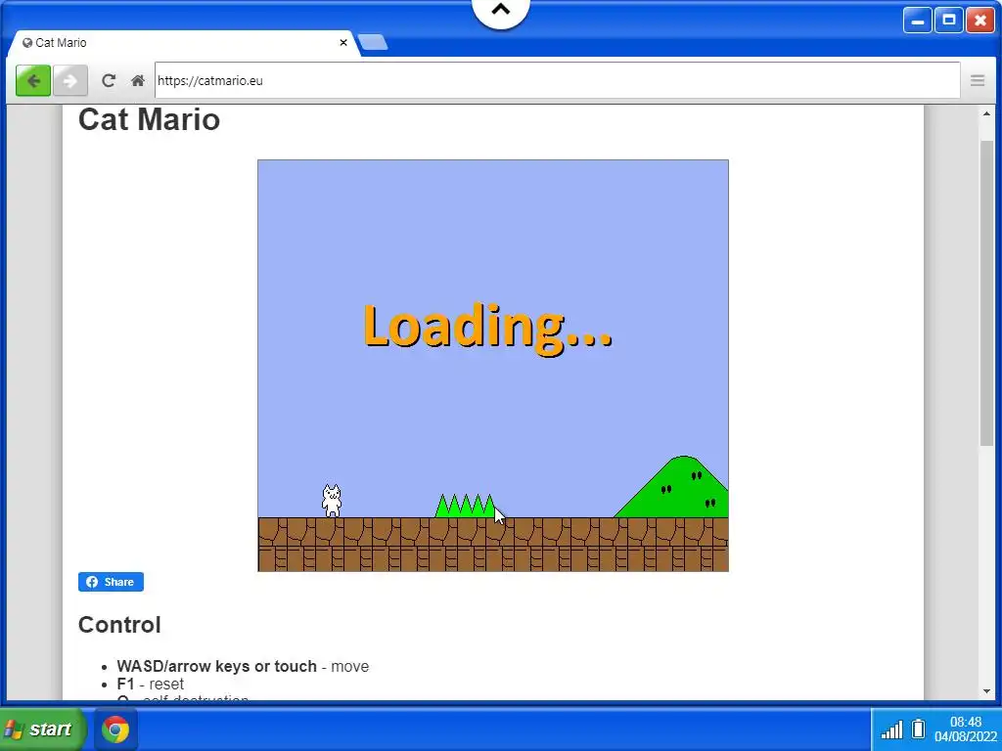The width and height of the screenshot is (1002, 751).
Task: Focus the catmario.eu address bar
Action: 557,80
